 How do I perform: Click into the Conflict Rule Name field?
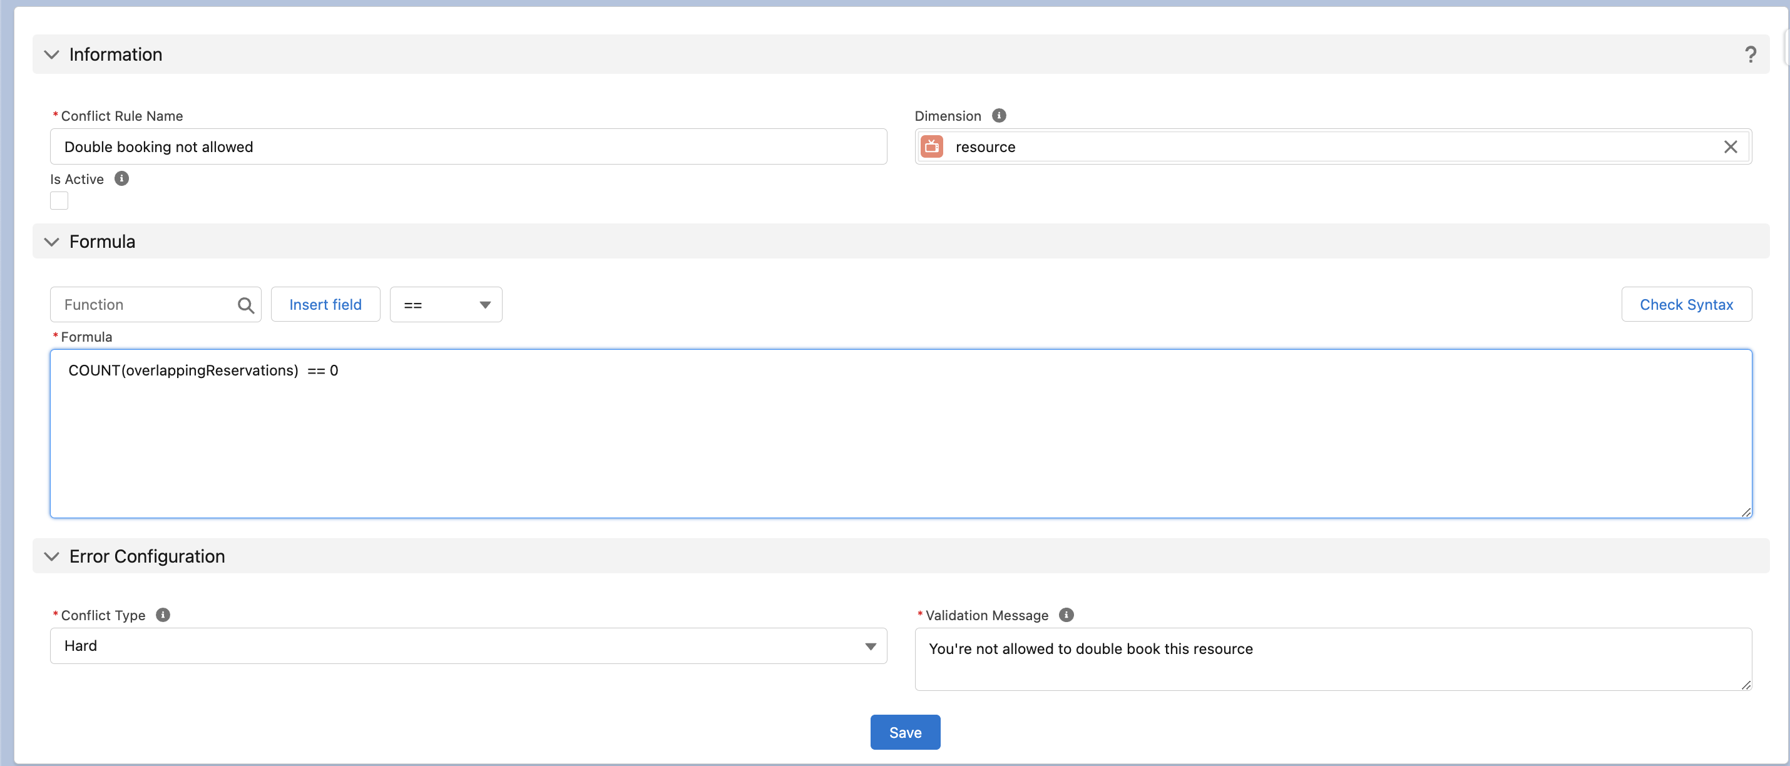point(468,146)
